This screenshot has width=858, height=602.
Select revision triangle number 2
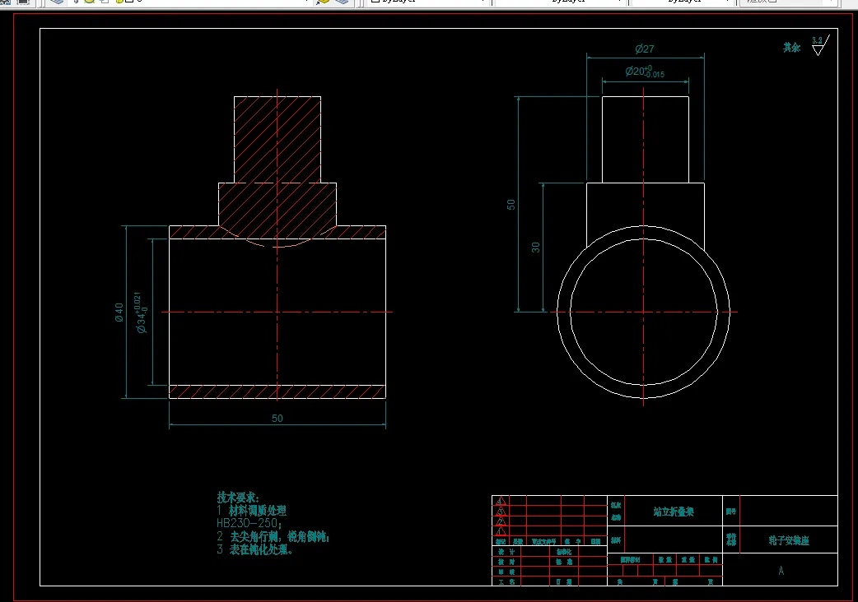coord(501,521)
